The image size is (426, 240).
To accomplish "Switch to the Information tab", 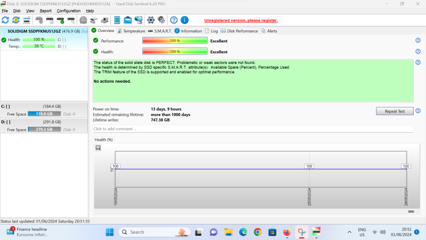I will [188, 31].
